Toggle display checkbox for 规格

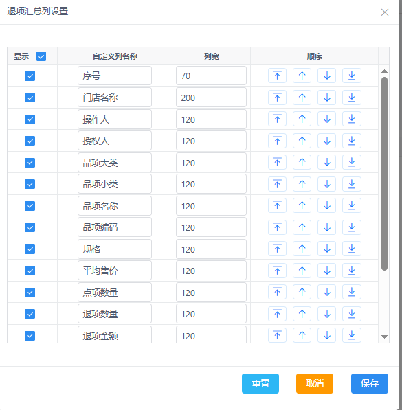point(30,249)
